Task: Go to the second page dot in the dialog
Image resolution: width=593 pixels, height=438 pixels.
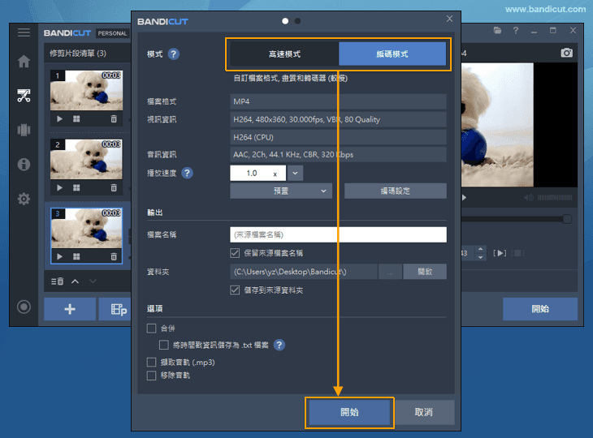Action: click(297, 21)
